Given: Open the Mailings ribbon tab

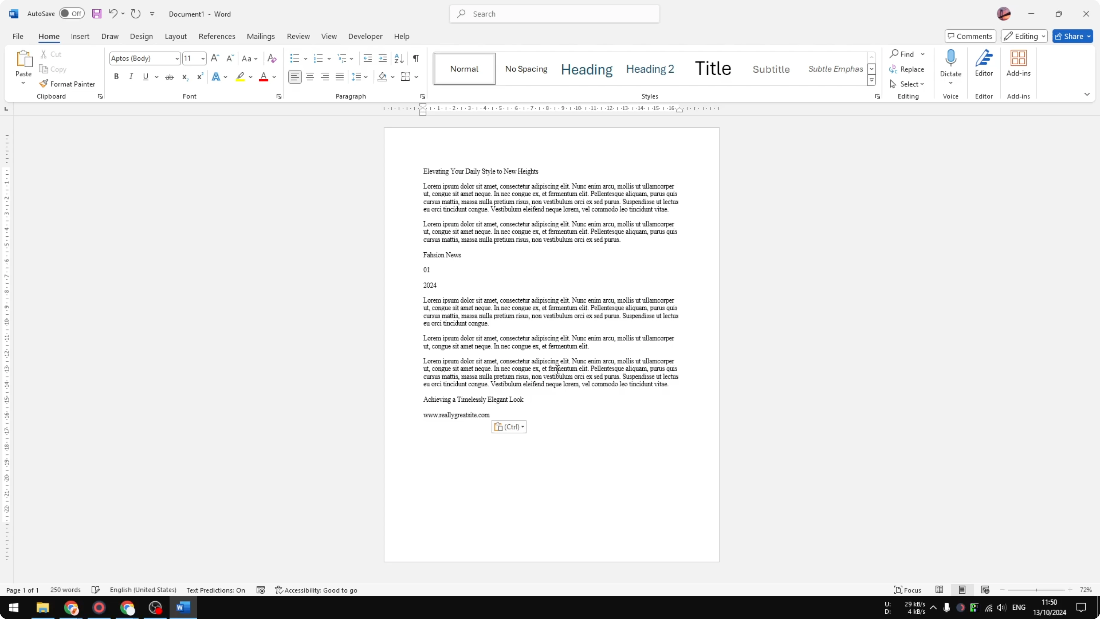Looking at the screenshot, I should point(260,36).
